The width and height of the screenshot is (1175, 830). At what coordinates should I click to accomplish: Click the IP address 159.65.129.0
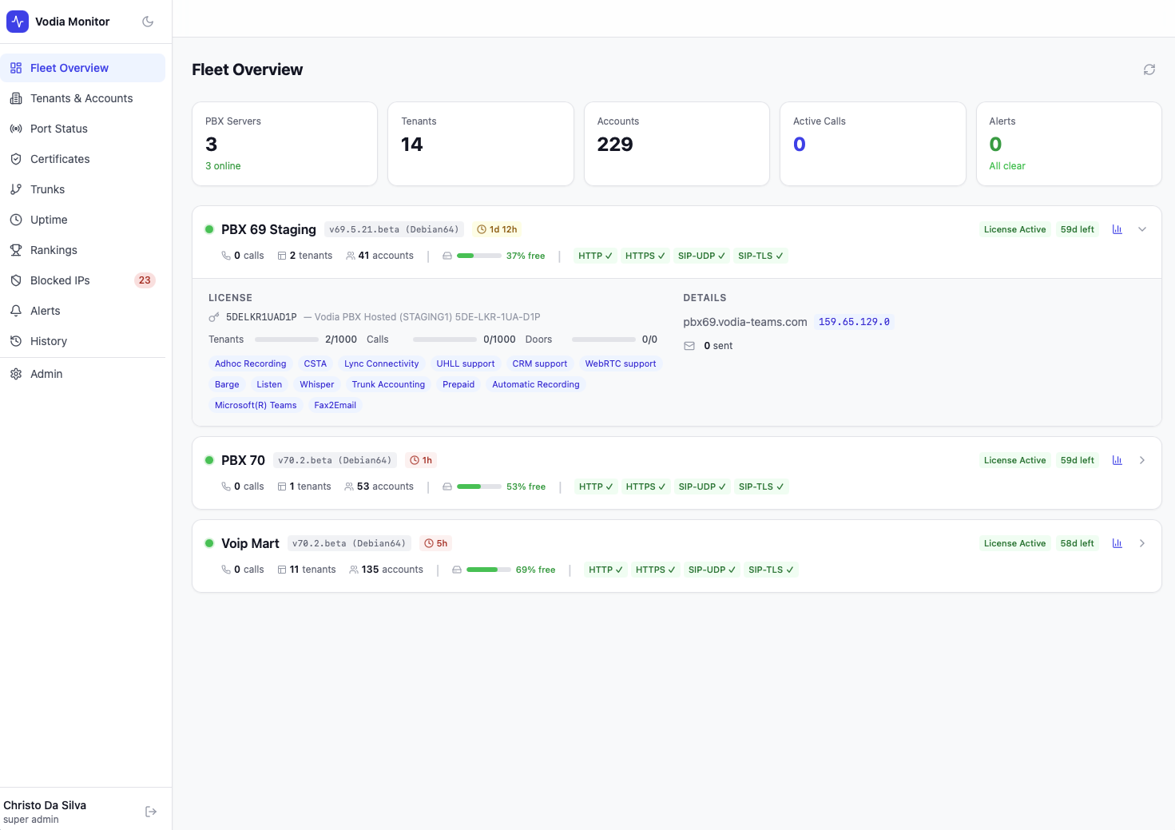[x=854, y=322]
